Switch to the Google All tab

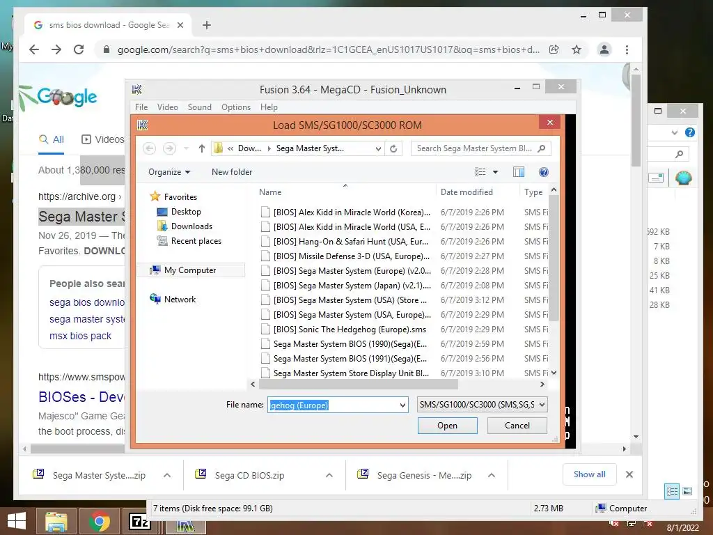(x=52, y=139)
